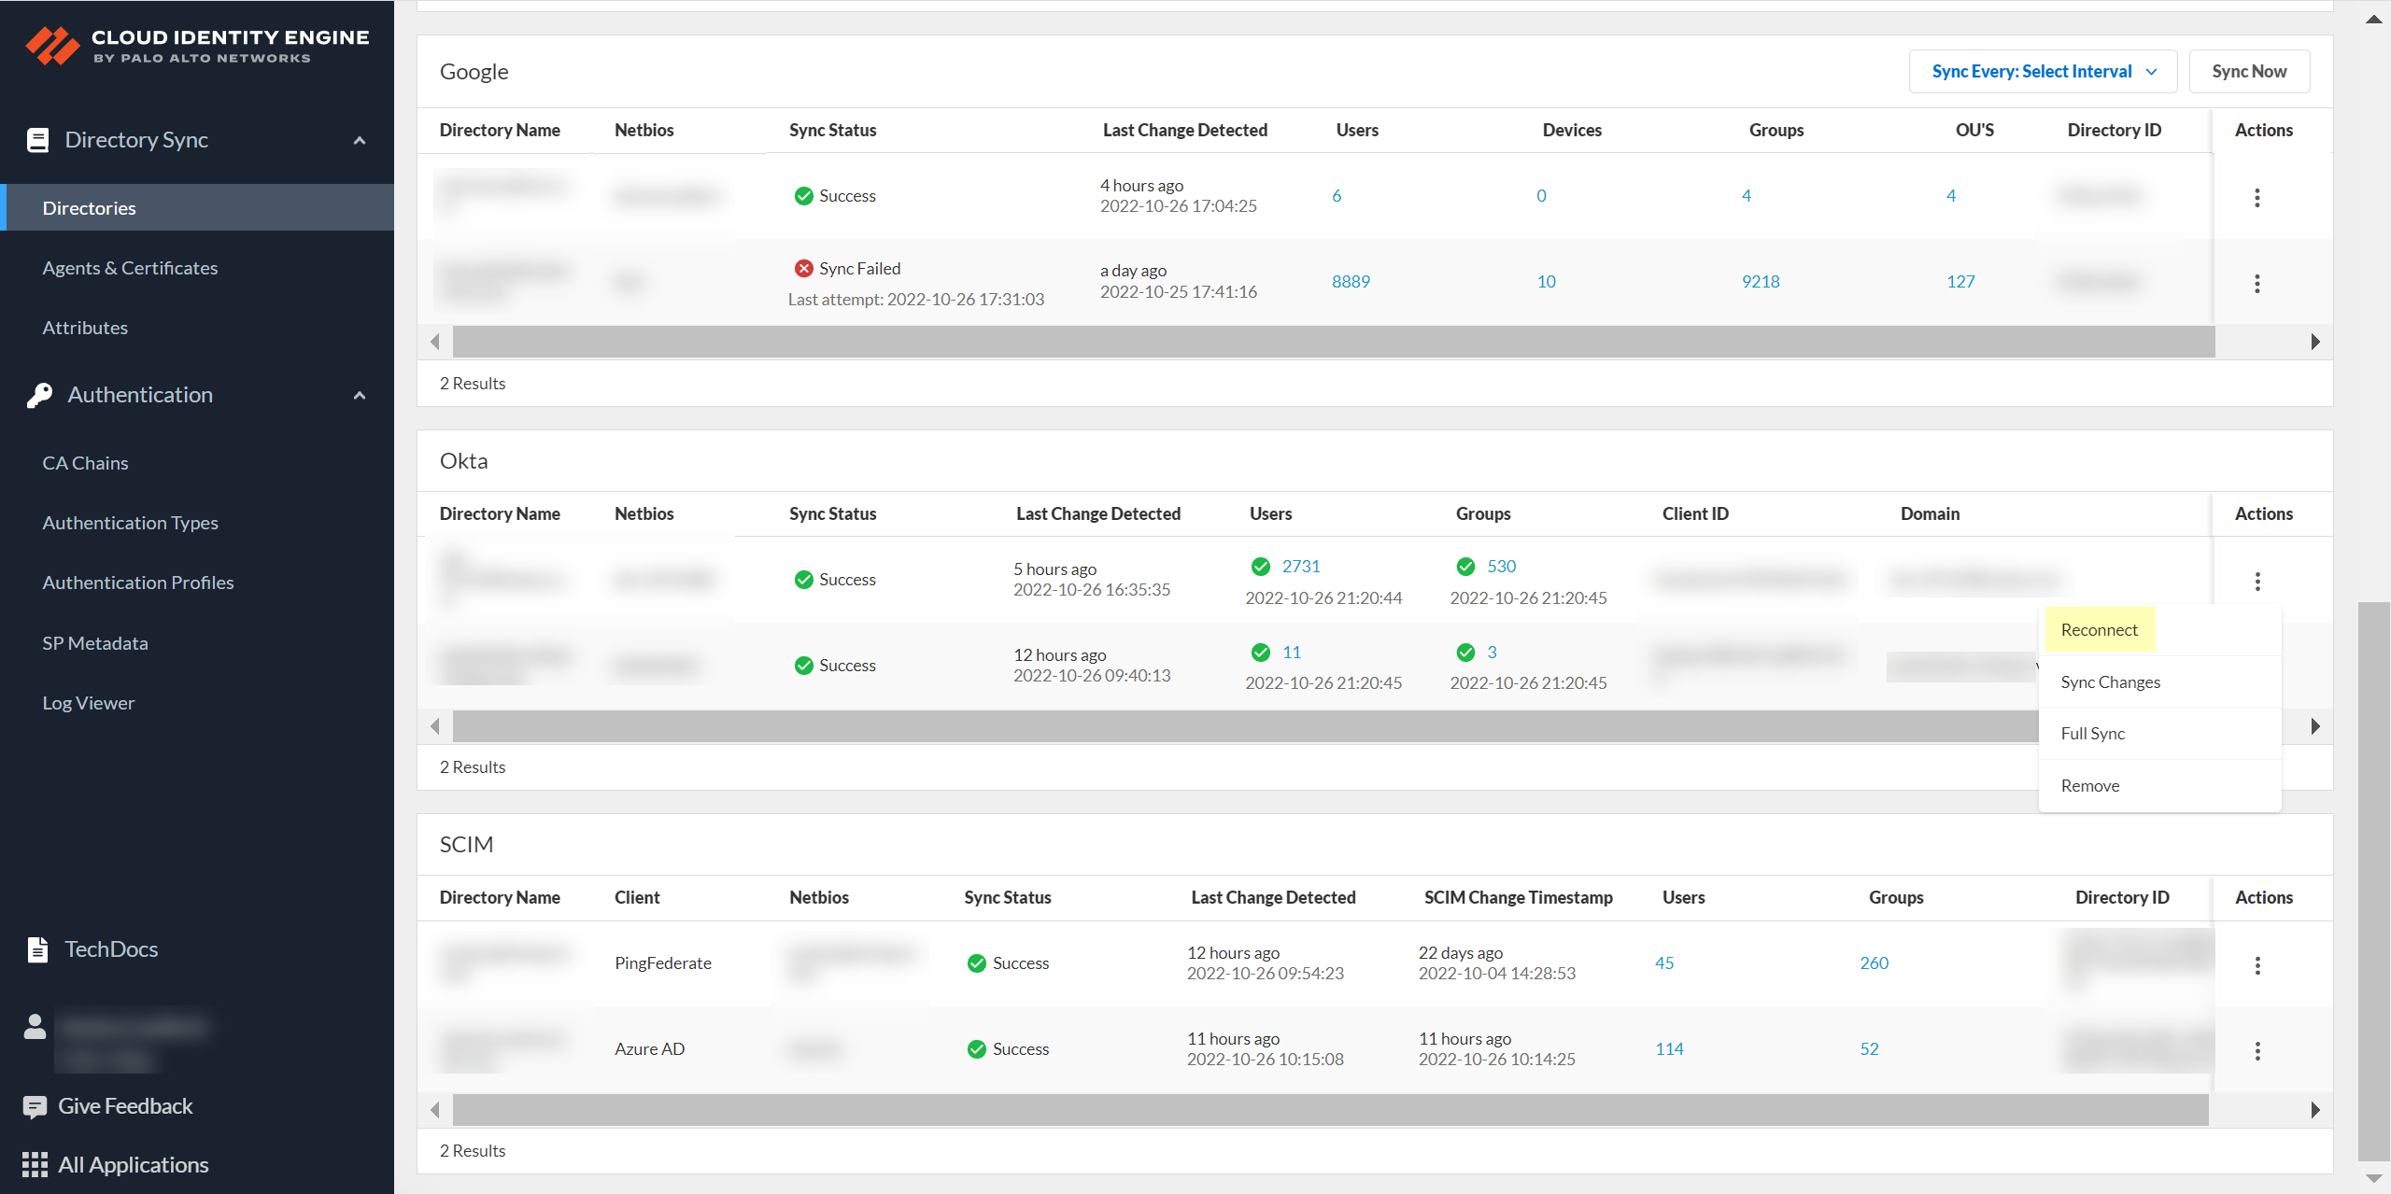Open actions menu for Azure AD row
The image size is (2391, 1194).
[2257, 1051]
